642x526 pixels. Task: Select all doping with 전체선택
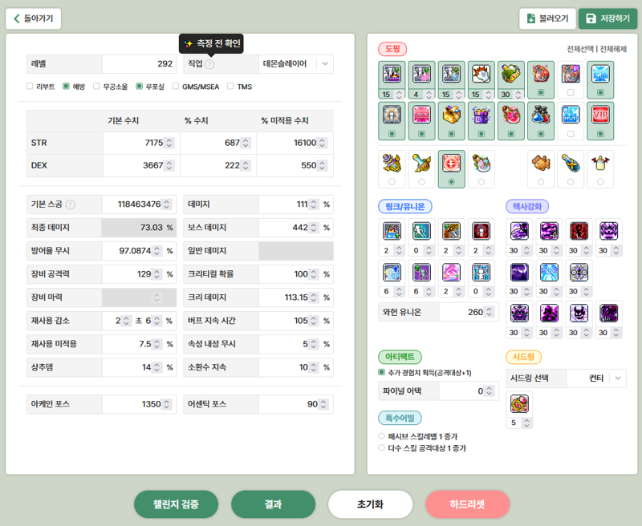click(x=579, y=49)
